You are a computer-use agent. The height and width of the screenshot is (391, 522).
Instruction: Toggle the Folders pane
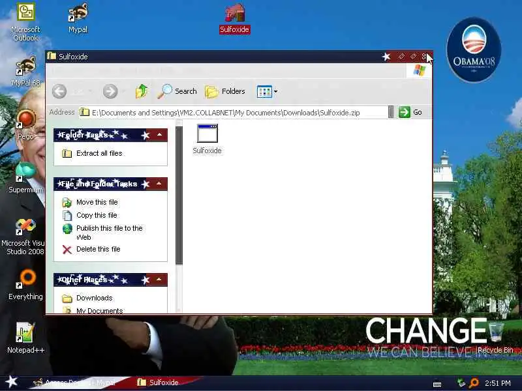click(x=225, y=91)
